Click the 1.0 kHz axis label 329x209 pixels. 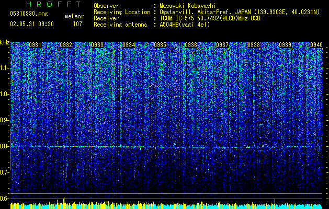[x=5, y=94]
